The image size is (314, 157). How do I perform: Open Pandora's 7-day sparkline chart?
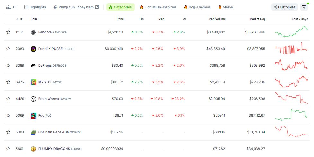coord(291,32)
